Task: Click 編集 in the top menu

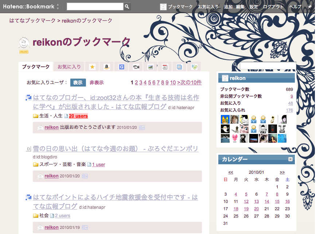Action: point(240,7)
